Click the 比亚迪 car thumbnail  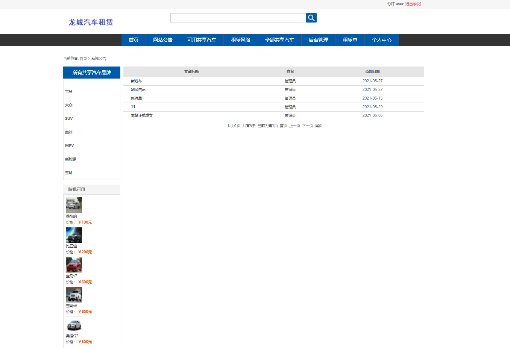[x=74, y=235]
